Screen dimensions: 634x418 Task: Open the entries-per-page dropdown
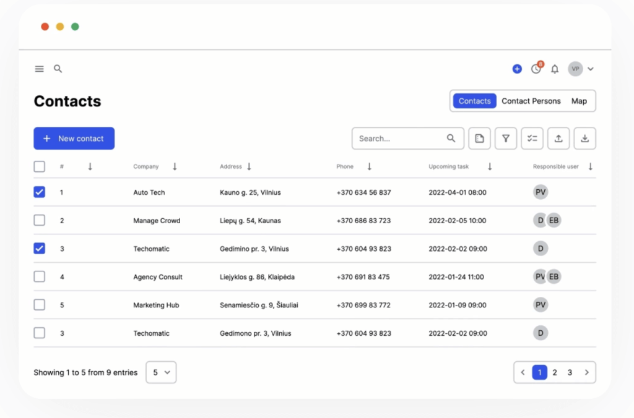pos(161,372)
